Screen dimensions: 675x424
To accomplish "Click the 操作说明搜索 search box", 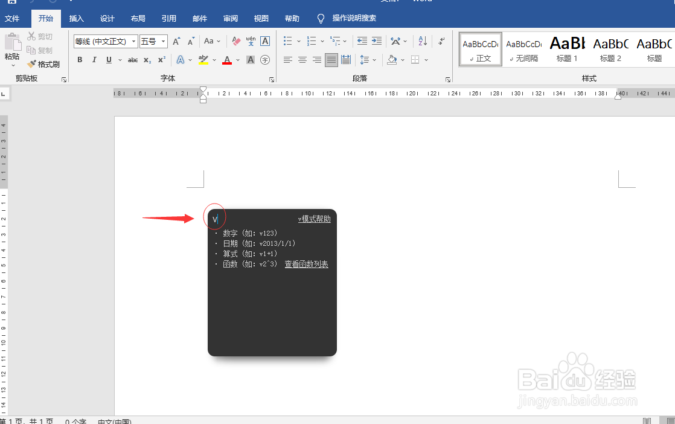I will pos(354,18).
